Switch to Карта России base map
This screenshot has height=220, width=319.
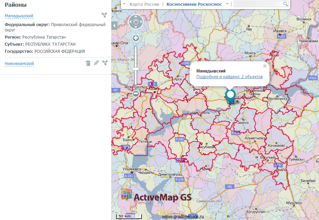pos(144,4)
